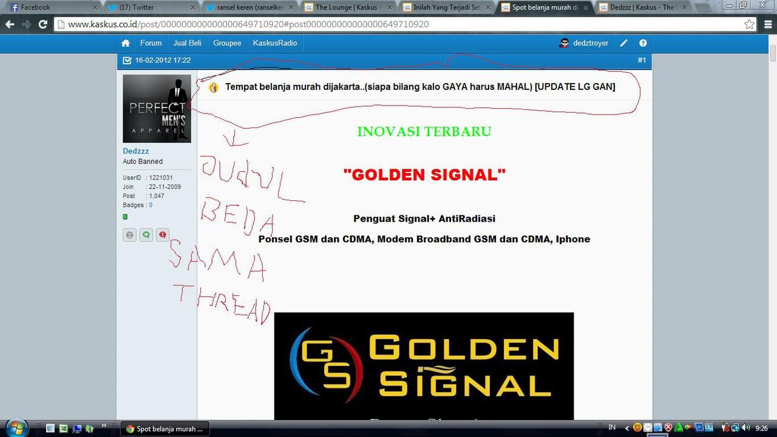Close The Lounge | Kaskus tab
The image size is (777, 437).
[390, 7]
